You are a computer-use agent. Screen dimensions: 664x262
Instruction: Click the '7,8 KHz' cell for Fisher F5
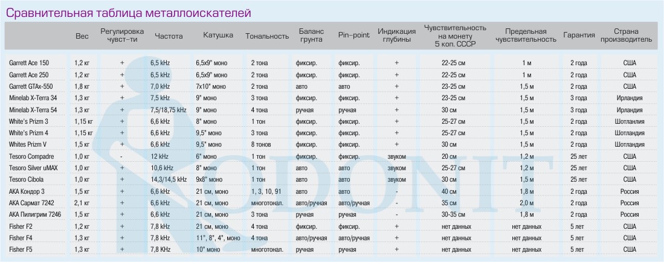(160, 250)
